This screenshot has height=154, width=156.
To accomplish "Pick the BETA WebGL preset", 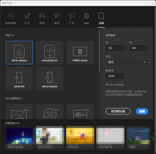I will click(80, 112).
